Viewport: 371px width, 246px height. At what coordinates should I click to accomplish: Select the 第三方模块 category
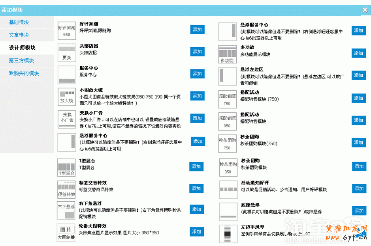(x=21, y=60)
